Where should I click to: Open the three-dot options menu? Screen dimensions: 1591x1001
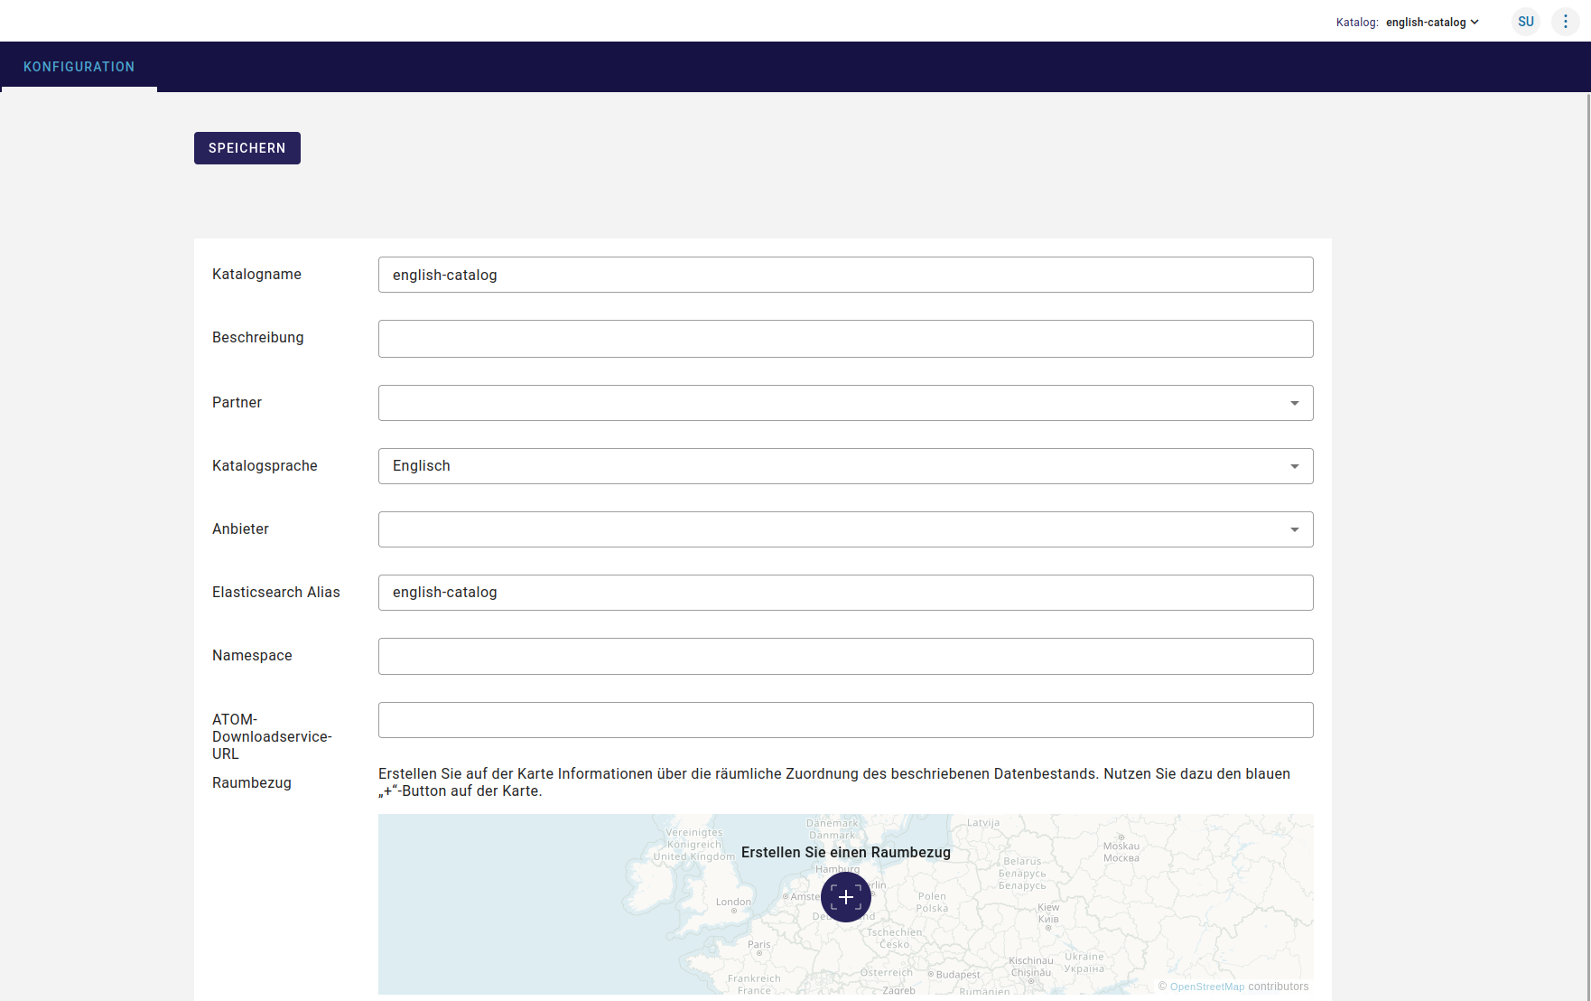pyautogui.click(x=1565, y=22)
